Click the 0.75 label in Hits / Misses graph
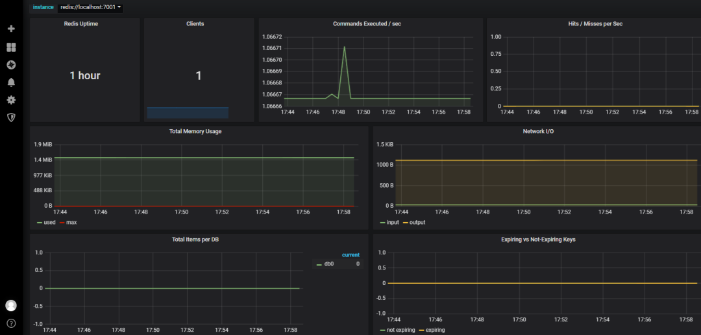Screen dimensions: 701x335 point(496,54)
